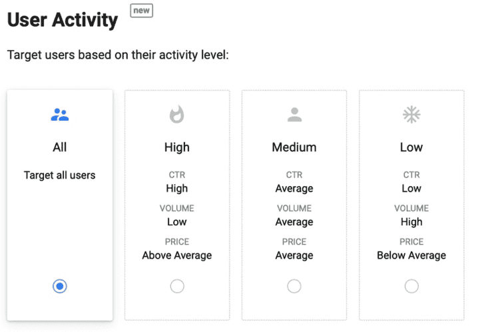
Task: Click the single person Medium icon
Action: [x=294, y=115]
